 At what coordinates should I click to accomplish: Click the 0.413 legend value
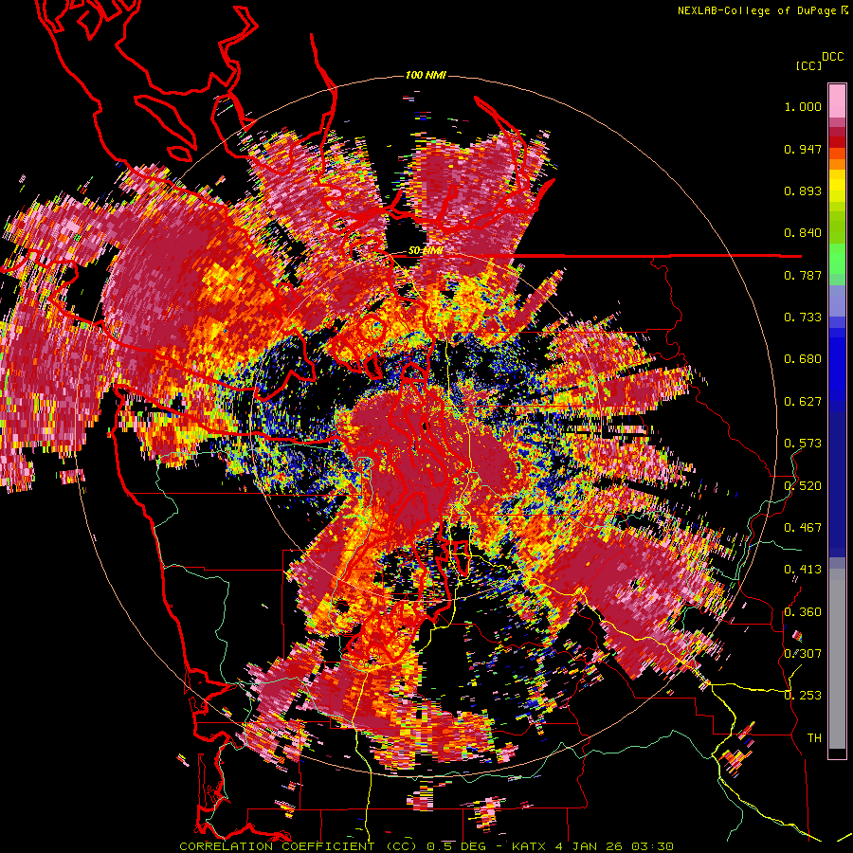(803, 570)
